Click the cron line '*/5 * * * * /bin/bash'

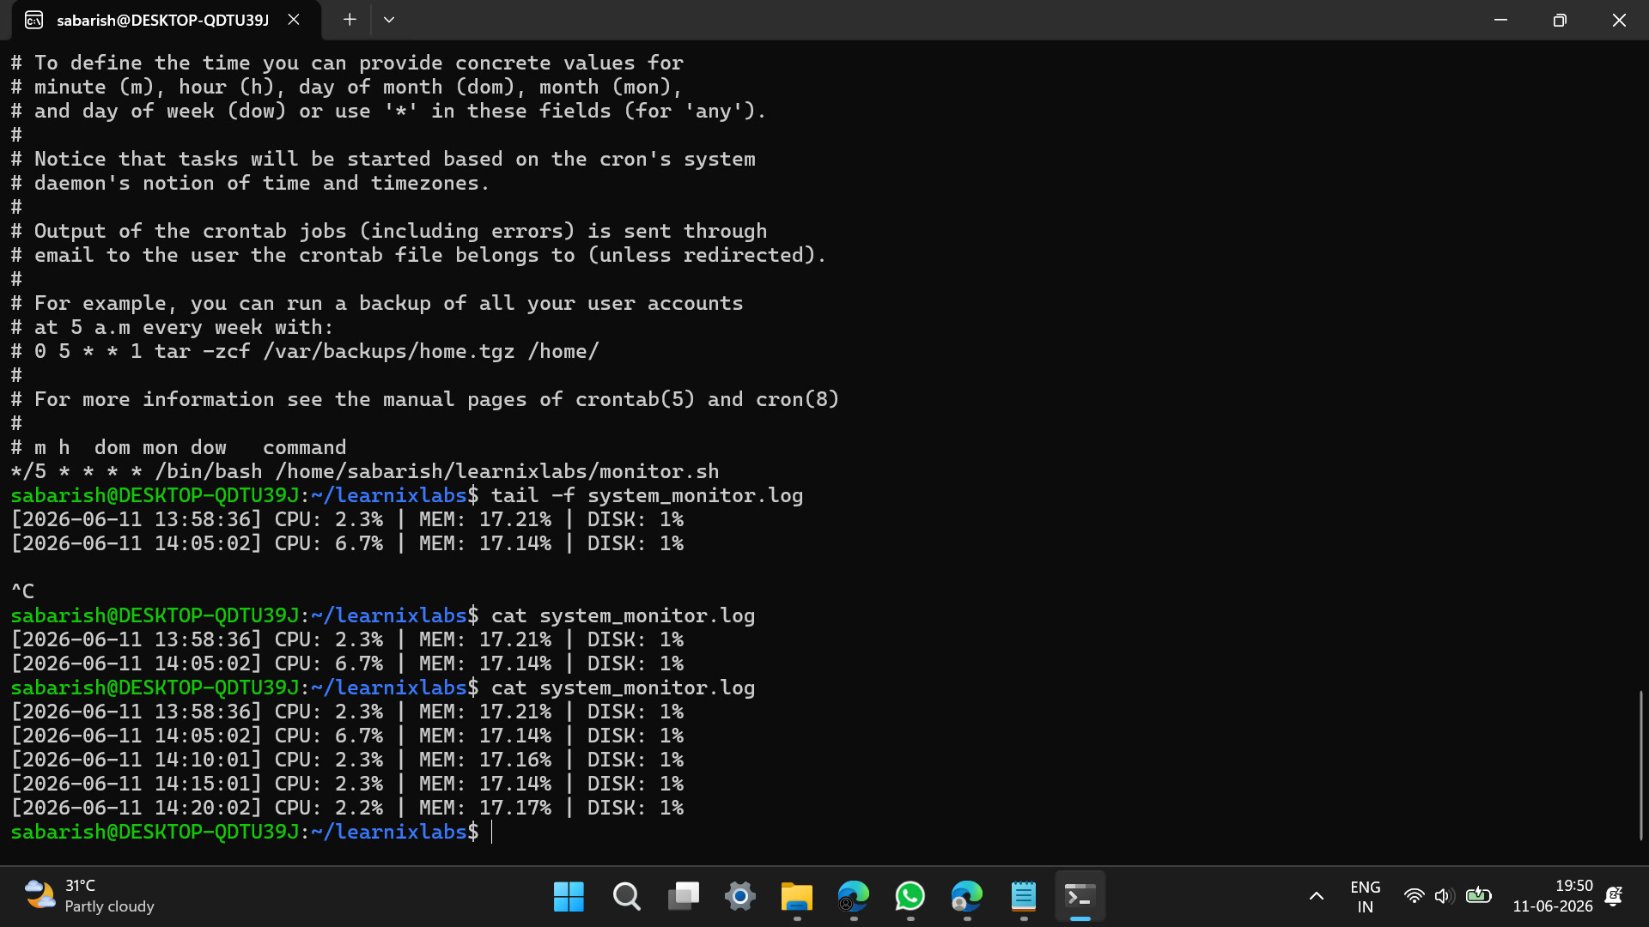click(365, 471)
